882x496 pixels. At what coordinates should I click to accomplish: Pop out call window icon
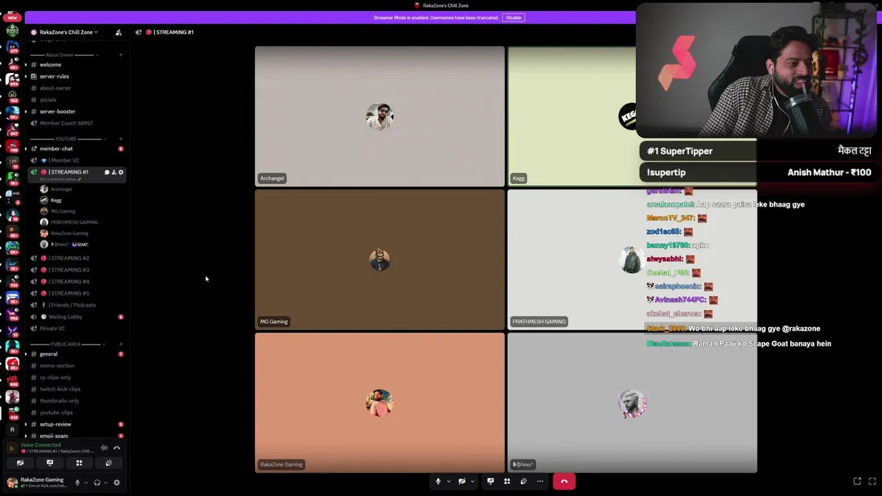click(857, 481)
